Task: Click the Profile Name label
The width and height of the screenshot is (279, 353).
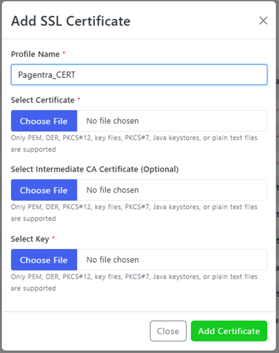Action: click(x=36, y=54)
